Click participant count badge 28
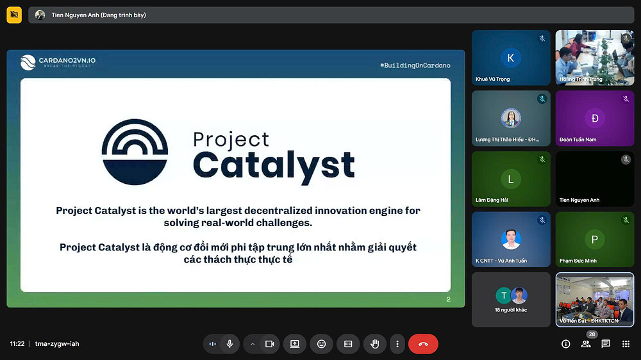The height and width of the screenshot is (360, 641). 592,334
